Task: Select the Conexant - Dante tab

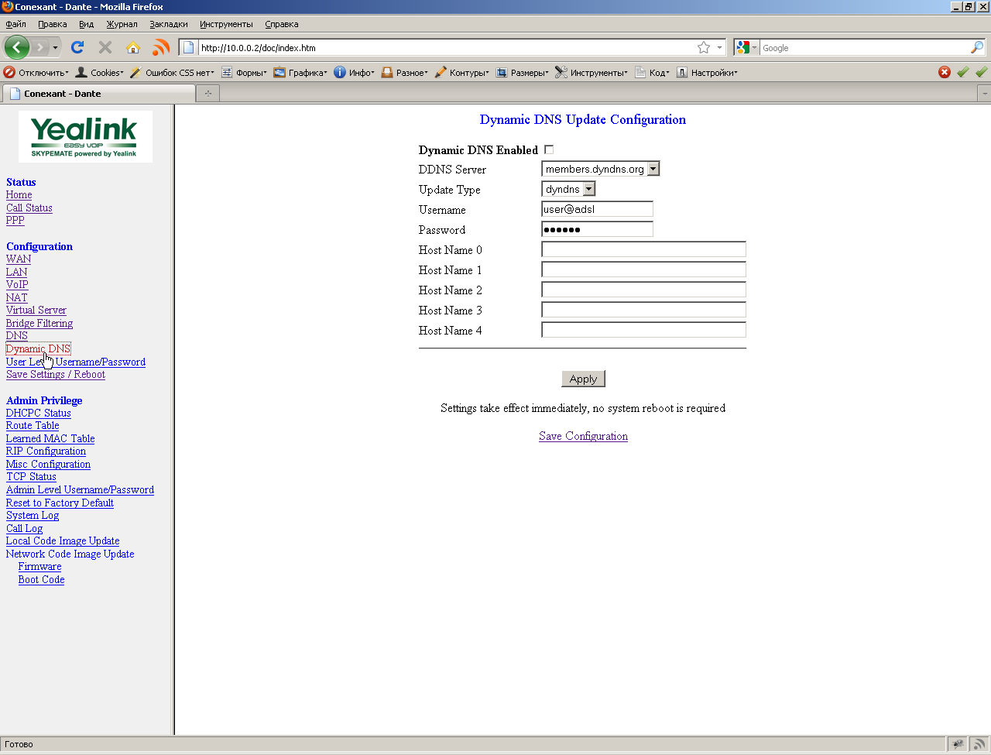Action: pyautogui.click(x=98, y=94)
